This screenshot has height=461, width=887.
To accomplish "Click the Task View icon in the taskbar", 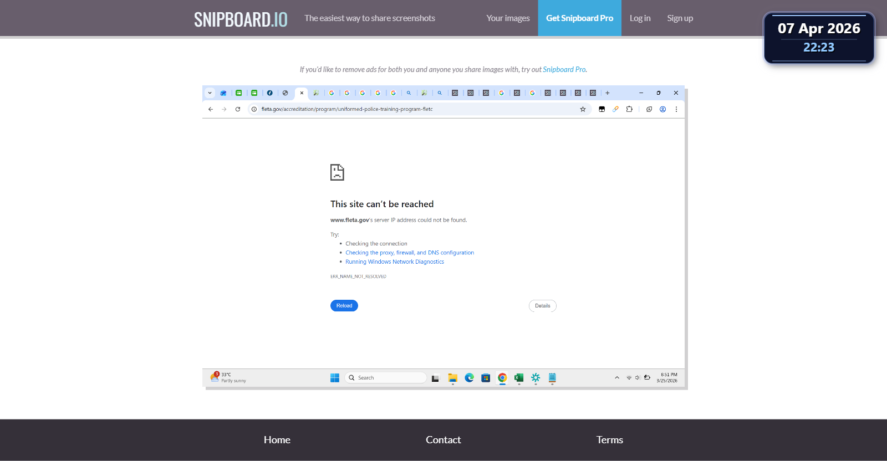I will pos(436,378).
